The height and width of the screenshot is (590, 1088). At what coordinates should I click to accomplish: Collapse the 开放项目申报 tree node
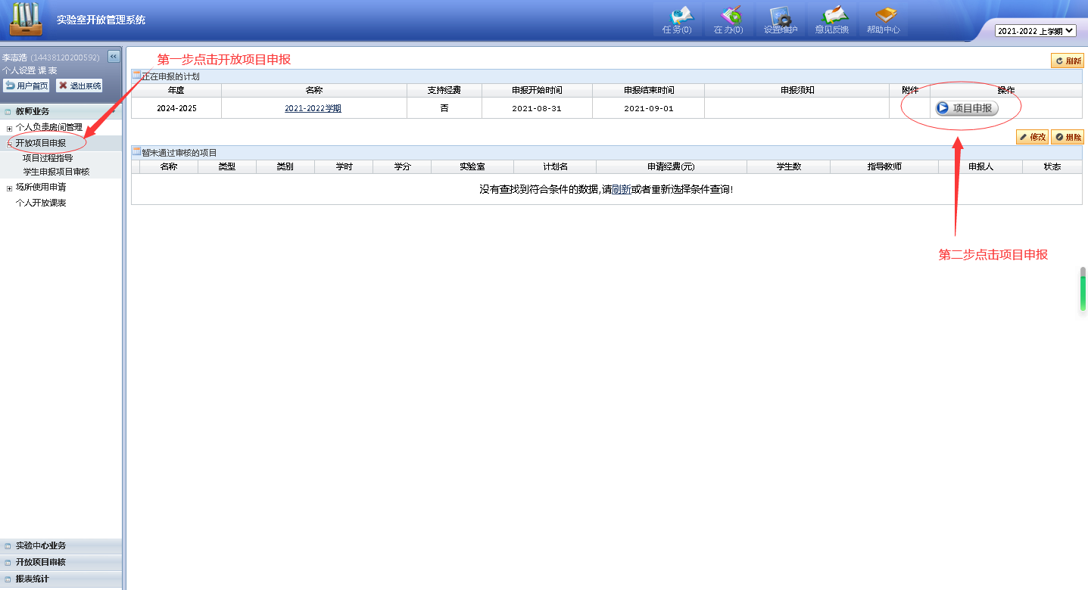point(9,143)
